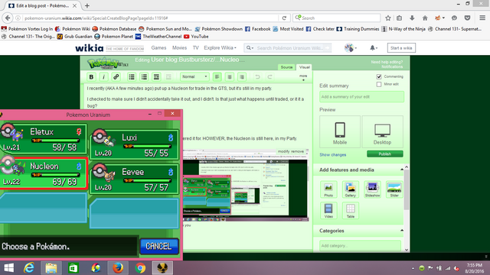Uncheck the Commenting checkbox
The height and width of the screenshot is (275, 490).
click(379, 76)
